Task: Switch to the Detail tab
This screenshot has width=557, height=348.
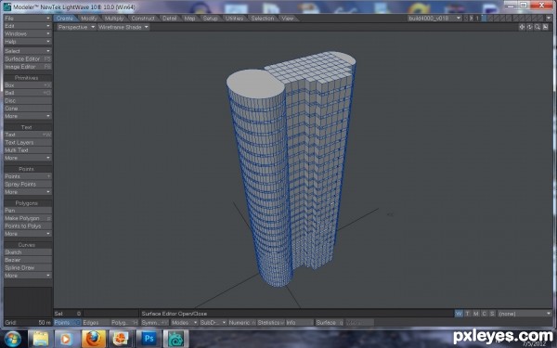Action: 170,19
